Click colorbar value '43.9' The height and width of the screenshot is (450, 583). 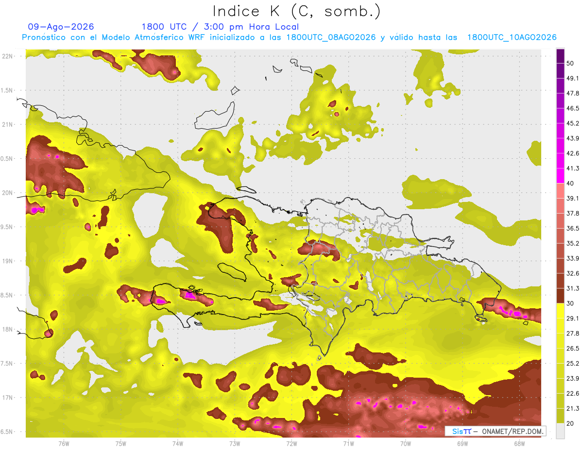tap(573, 138)
